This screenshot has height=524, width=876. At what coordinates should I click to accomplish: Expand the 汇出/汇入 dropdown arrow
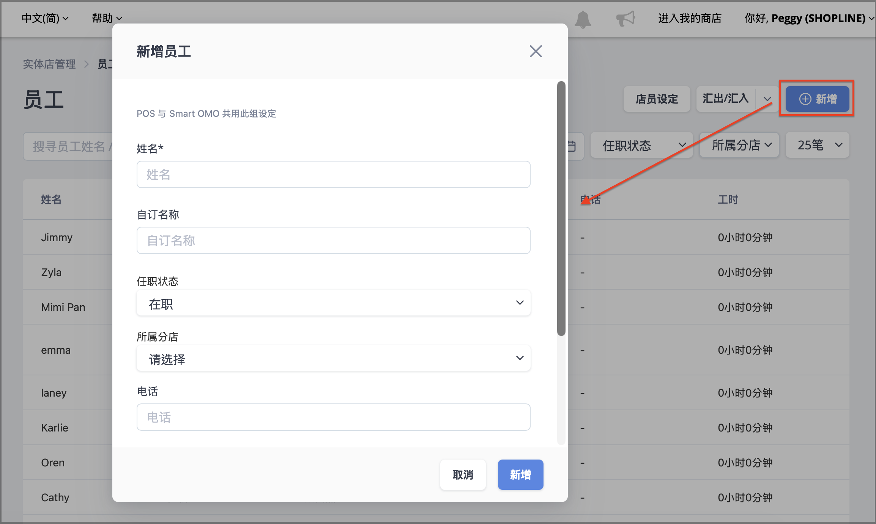tap(767, 99)
